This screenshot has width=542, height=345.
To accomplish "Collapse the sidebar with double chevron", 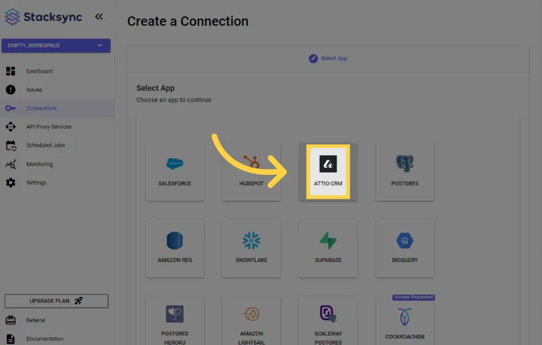I will (99, 17).
